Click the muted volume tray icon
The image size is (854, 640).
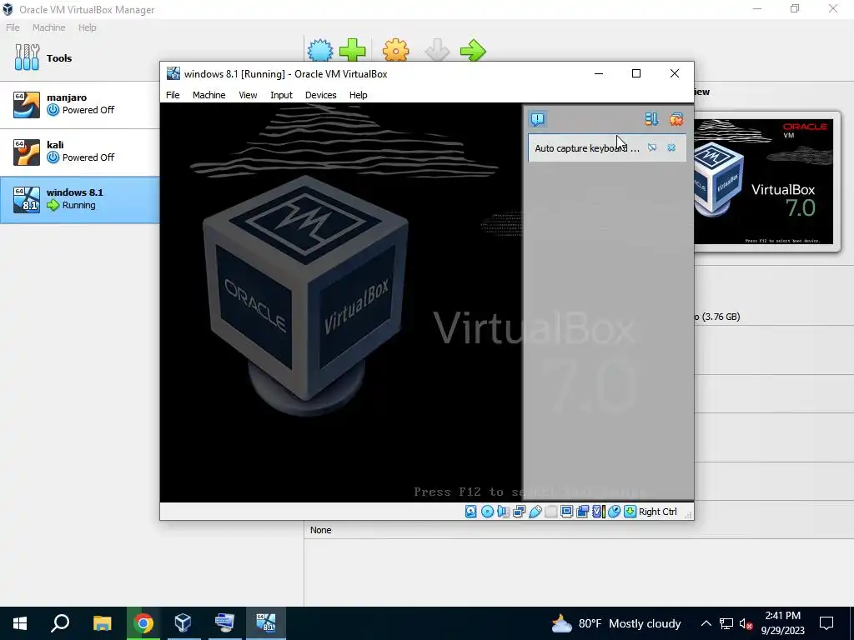[746, 623]
